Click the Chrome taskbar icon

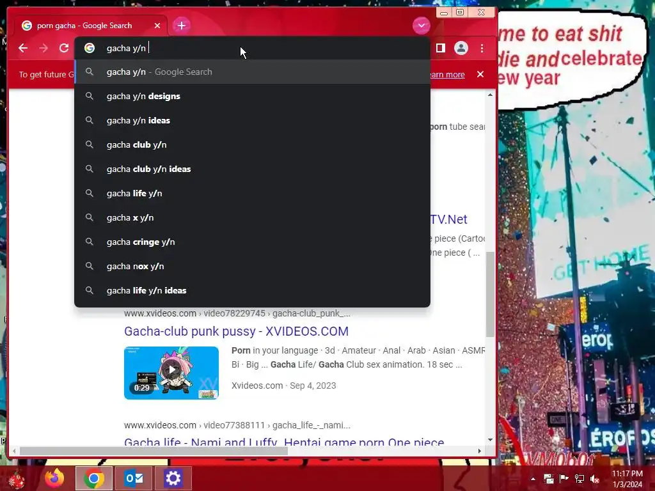[93, 478]
